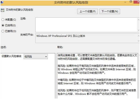Click the 高风险 paragraph in help text
The width and height of the screenshot is (140, 99).
tap(97, 69)
